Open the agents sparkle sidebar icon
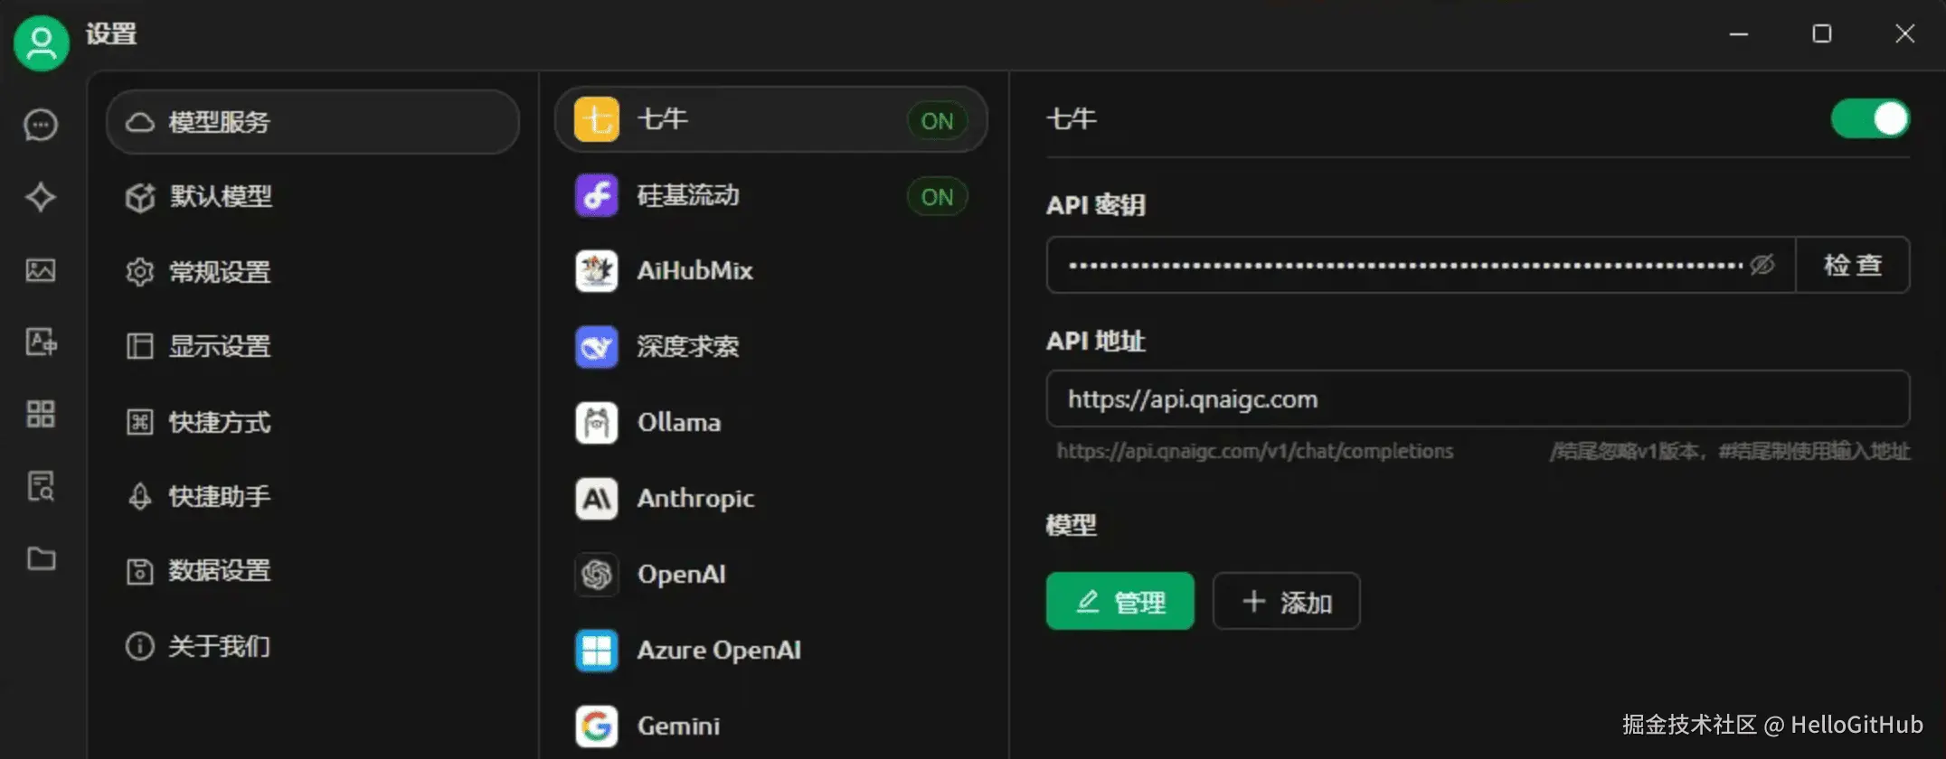 [x=41, y=197]
